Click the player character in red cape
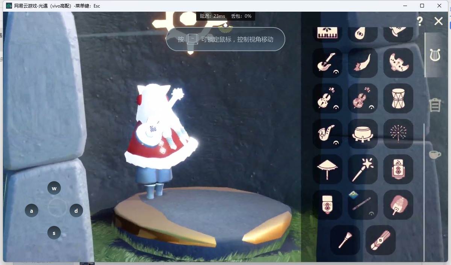This screenshot has height=265, width=451. click(x=162, y=141)
